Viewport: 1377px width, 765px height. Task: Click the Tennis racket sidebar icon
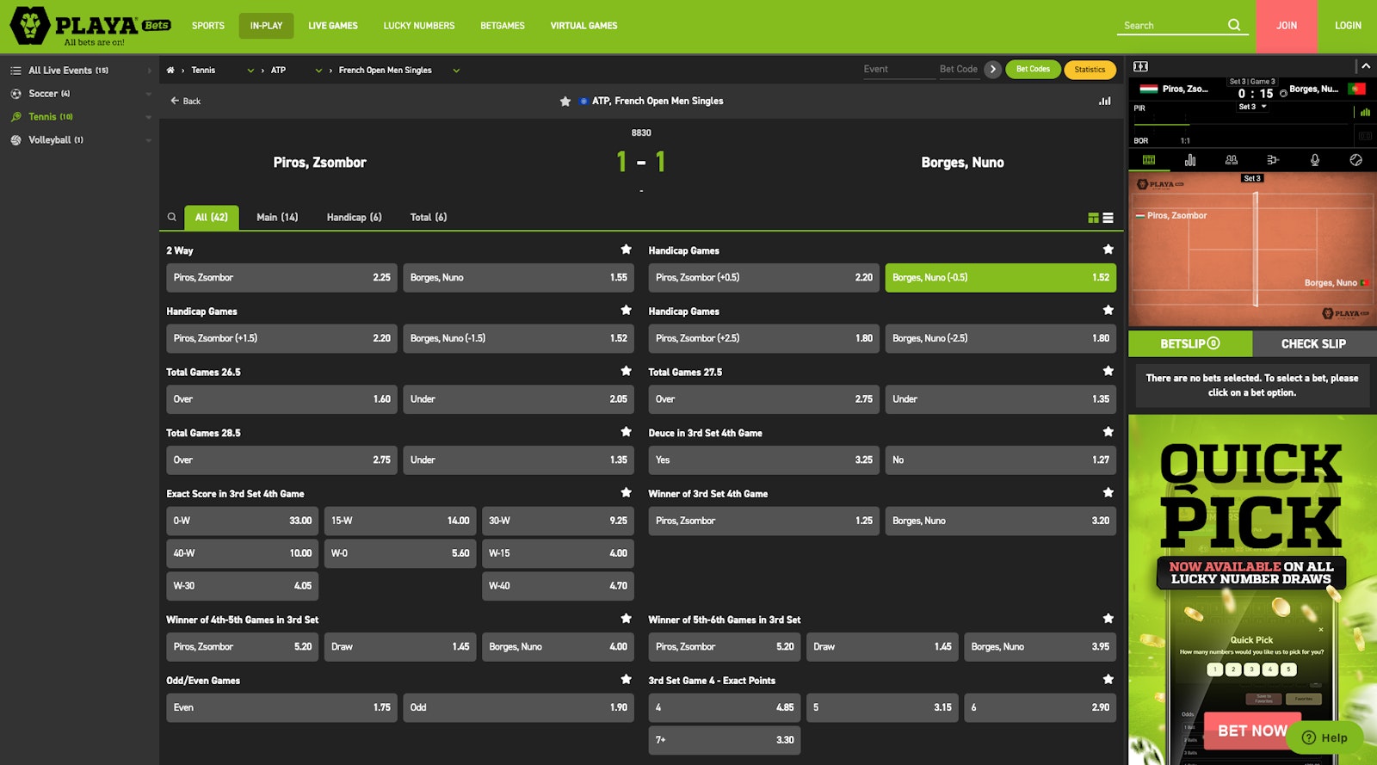point(15,117)
